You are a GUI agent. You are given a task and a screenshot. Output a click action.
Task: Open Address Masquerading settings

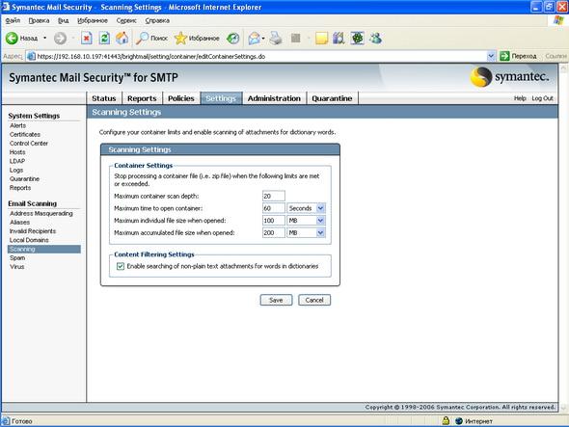pos(41,213)
